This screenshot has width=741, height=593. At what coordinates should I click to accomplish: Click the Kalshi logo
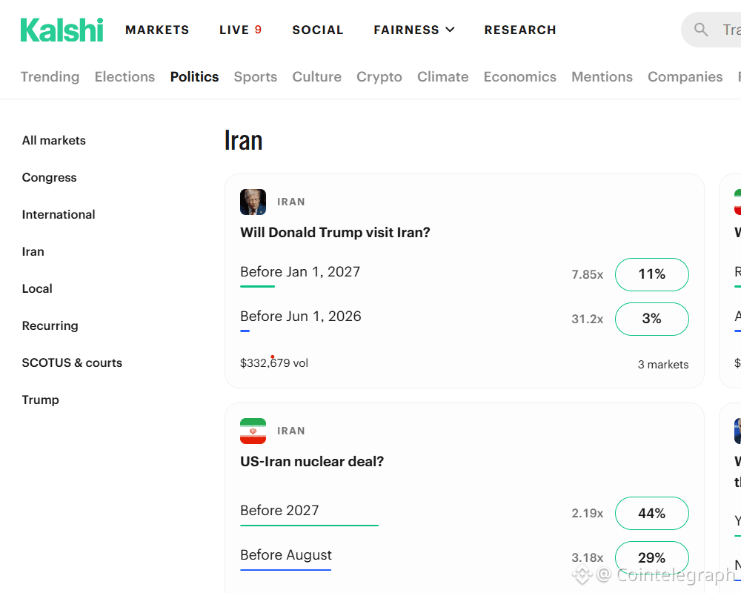[62, 30]
